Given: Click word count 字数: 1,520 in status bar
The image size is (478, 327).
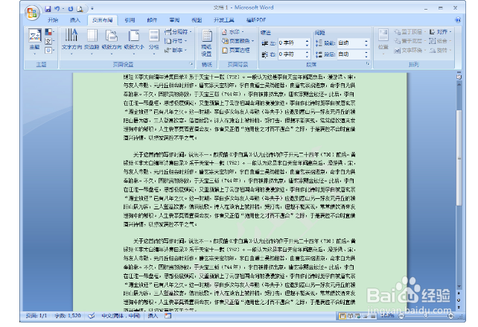Looking at the screenshot, I should click(x=68, y=316).
